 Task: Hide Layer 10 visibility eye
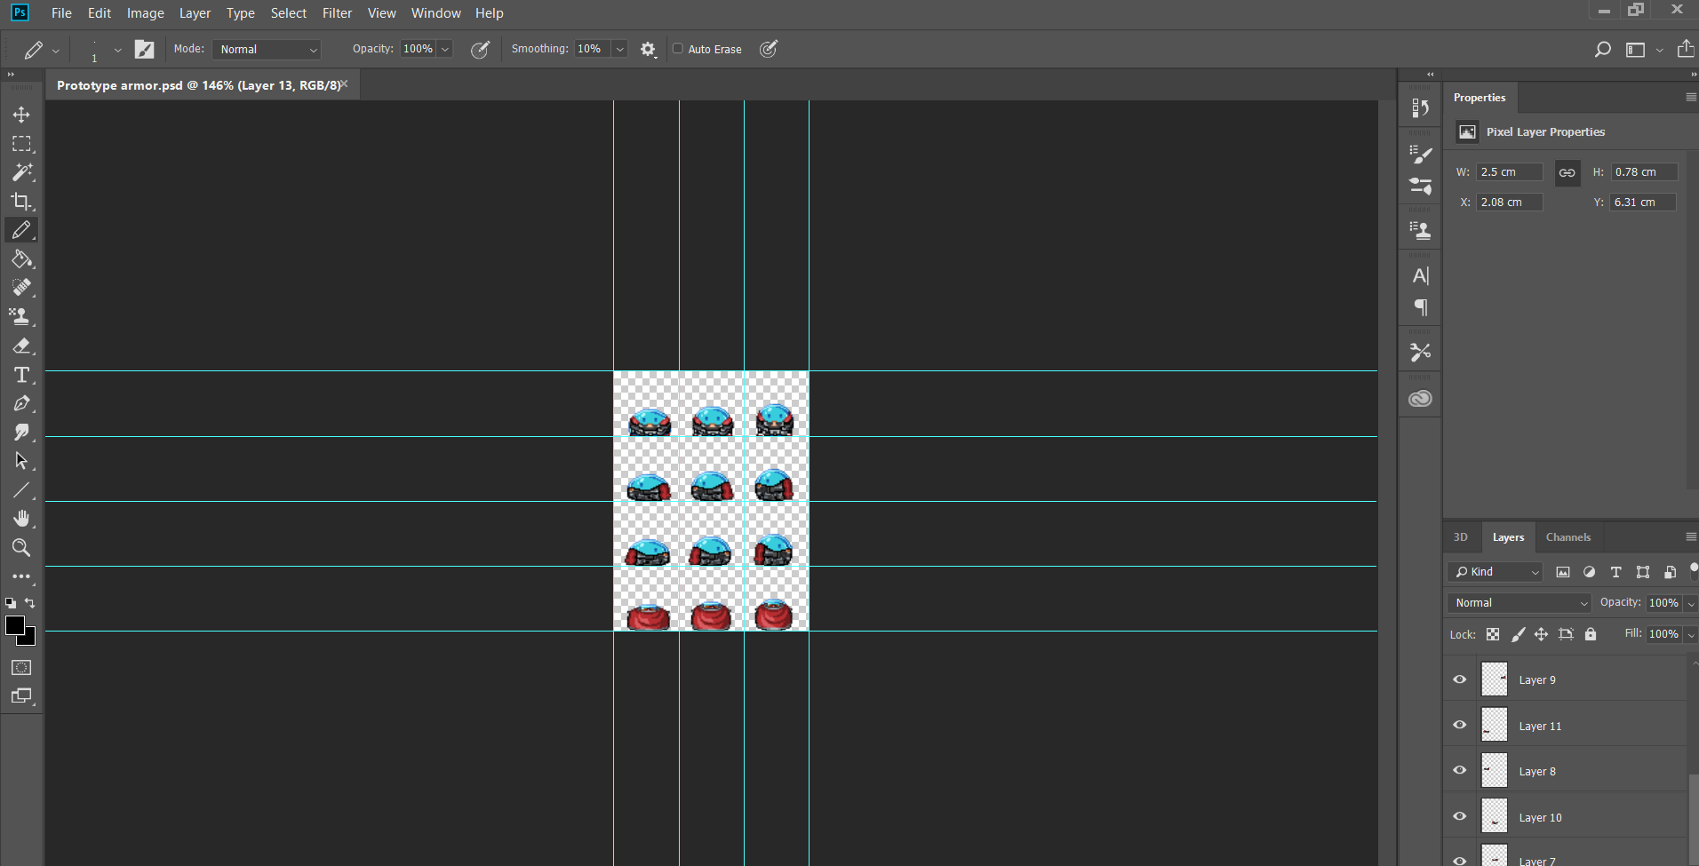click(x=1459, y=816)
